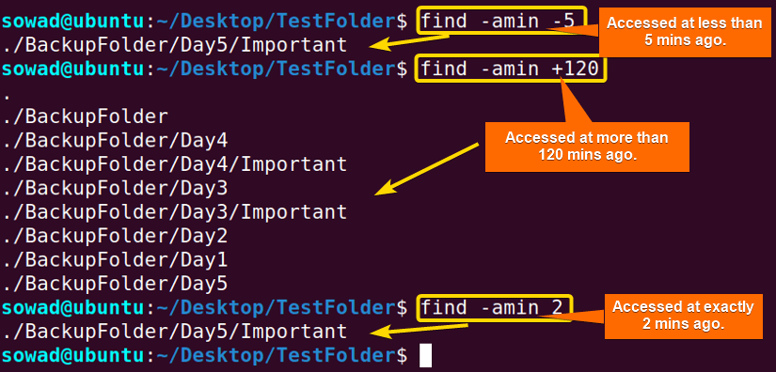Click the ./BackupFolder/Day2 output line
This screenshot has height=372, width=776.
(115, 236)
